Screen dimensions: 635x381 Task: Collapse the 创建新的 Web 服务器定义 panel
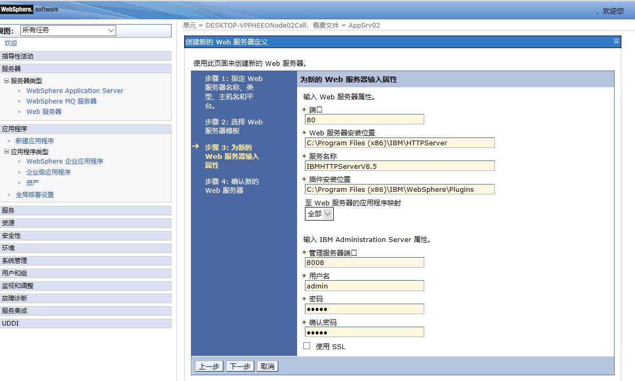[x=615, y=41]
